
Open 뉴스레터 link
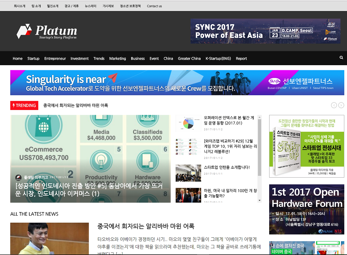click(91, 6)
